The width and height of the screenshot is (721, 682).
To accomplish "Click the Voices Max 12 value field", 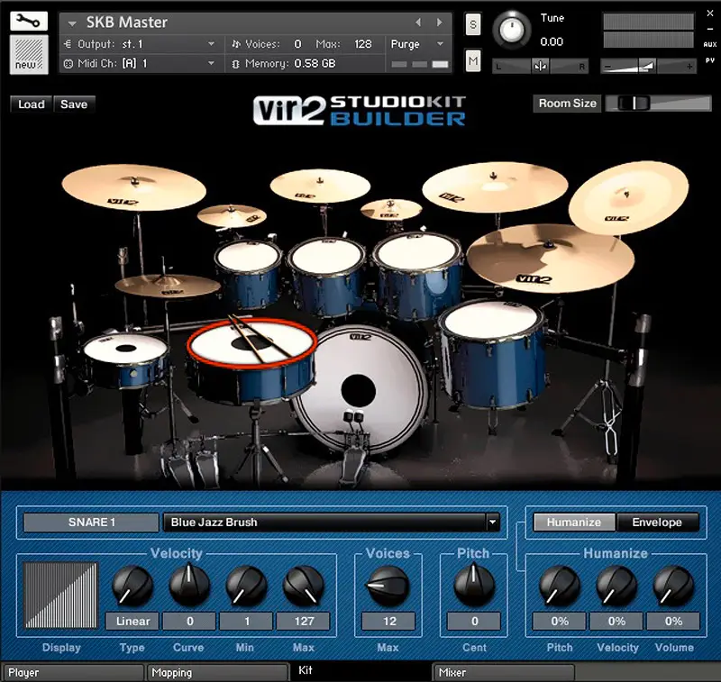I will coord(388,622).
